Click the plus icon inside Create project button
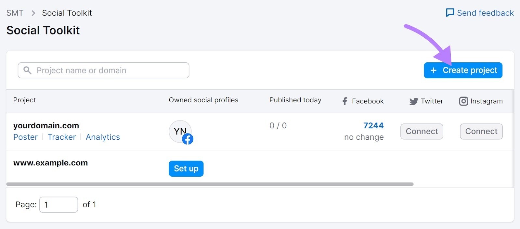The width and height of the screenshot is (520, 229). (x=434, y=70)
